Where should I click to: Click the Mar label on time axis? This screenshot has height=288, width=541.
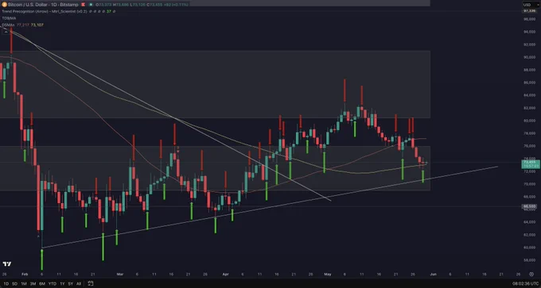pyautogui.click(x=119, y=275)
